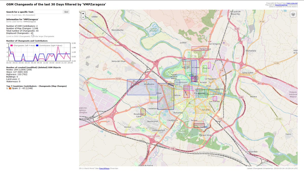Zoom out using the minus map control
Image resolution: width=304 pixels, height=171 pixels.
83,17
